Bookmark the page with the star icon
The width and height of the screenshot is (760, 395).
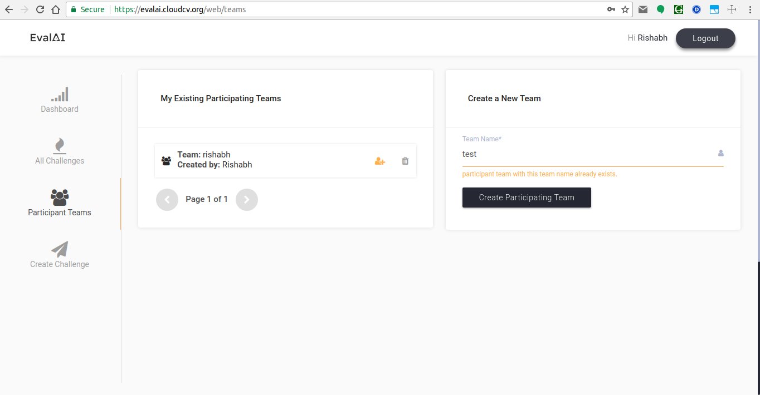[x=625, y=9]
